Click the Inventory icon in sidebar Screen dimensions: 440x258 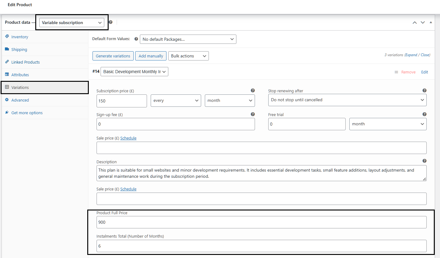click(x=6, y=37)
